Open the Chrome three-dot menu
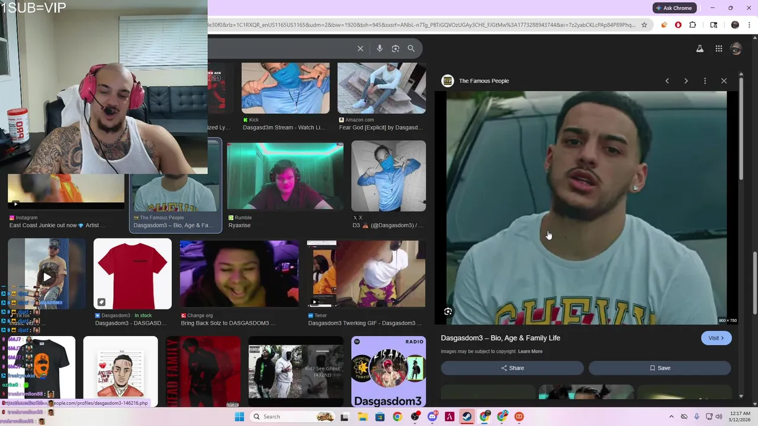This screenshot has width=758, height=426. (750, 25)
